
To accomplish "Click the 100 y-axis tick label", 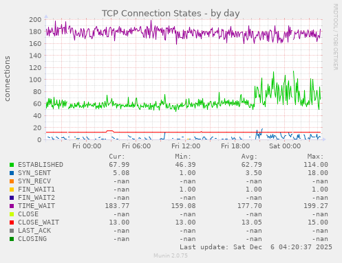I will 35,80.
